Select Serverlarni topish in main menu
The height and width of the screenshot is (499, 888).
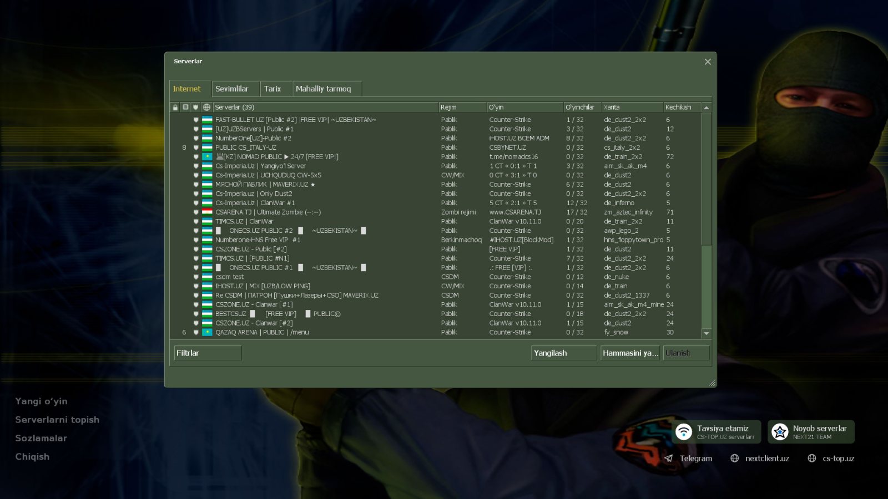57,420
